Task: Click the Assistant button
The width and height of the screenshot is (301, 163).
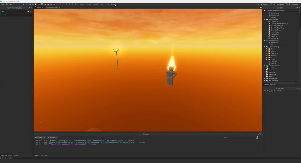Action: 264,4
